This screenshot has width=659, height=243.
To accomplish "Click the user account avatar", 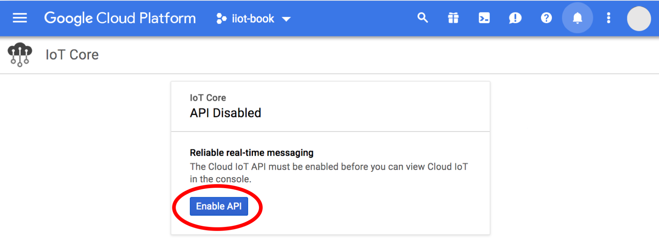I will [639, 19].
